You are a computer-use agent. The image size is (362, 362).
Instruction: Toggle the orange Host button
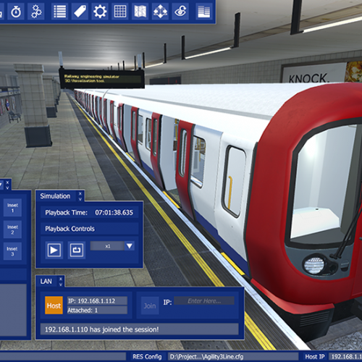click(x=54, y=306)
